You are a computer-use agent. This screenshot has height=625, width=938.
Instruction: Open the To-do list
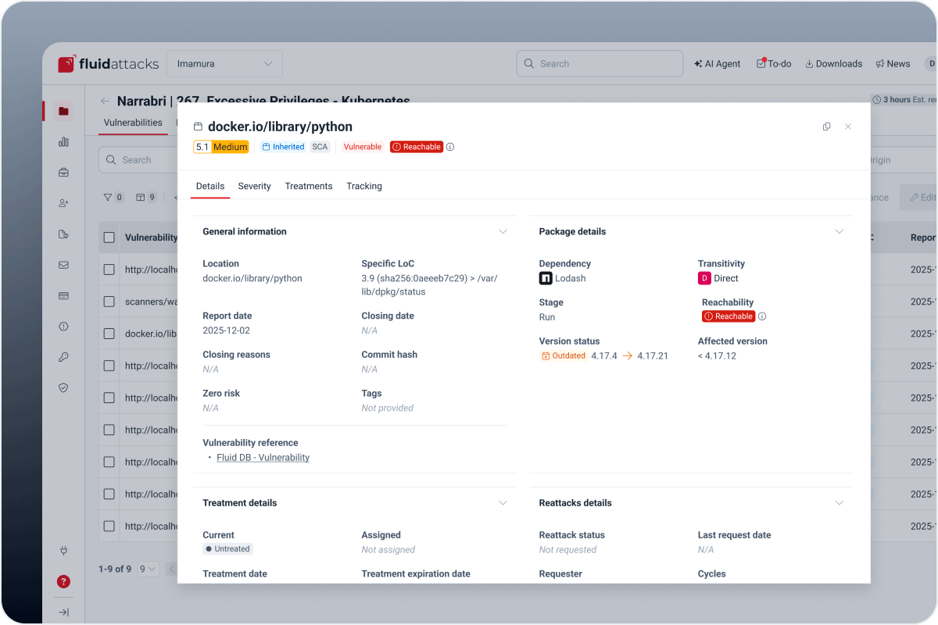774,64
